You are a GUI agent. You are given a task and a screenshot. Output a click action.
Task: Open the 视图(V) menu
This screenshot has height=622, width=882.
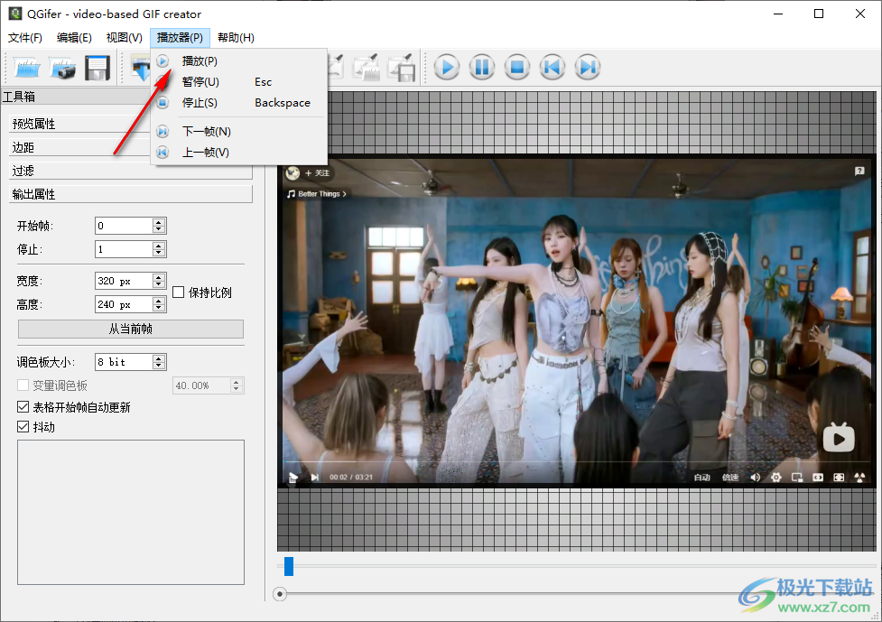click(125, 38)
